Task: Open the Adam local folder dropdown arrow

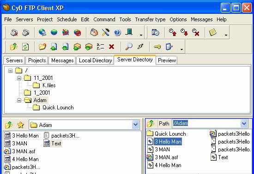Action: tap(136, 125)
